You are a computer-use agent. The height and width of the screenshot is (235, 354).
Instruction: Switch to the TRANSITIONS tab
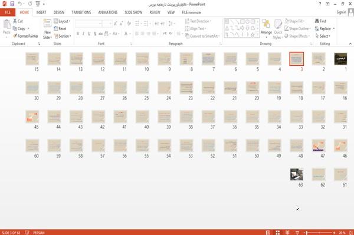[81, 12]
